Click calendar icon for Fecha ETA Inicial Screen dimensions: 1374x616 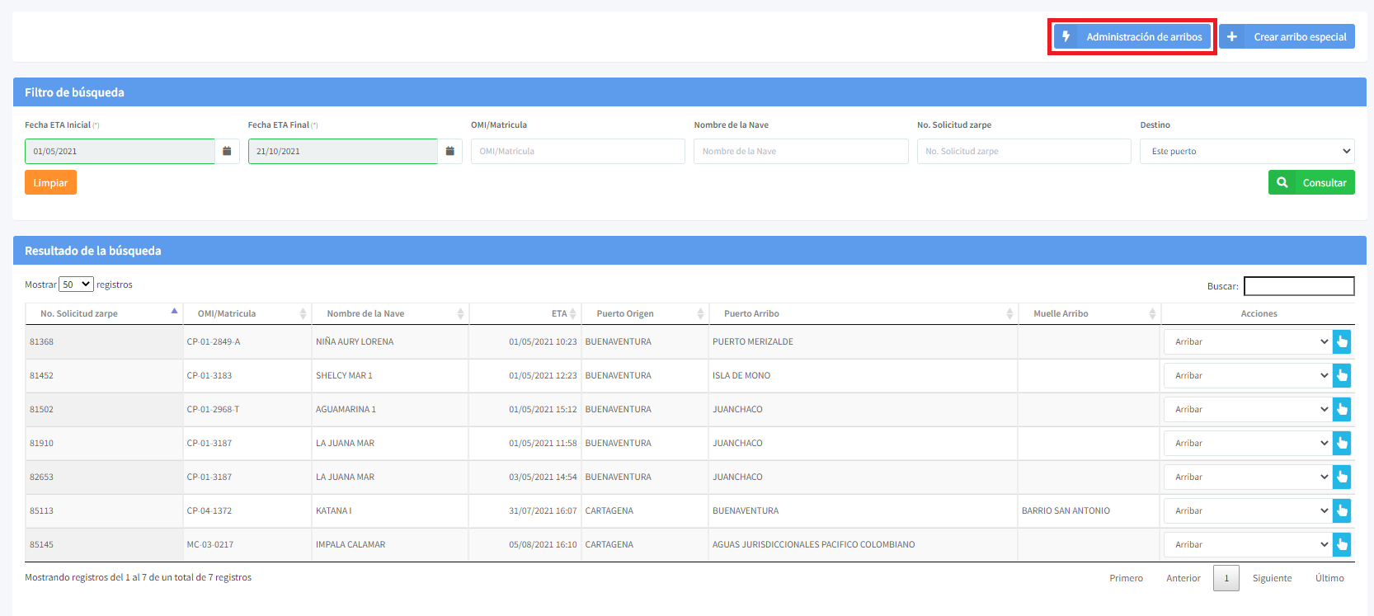[x=227, y=151]
